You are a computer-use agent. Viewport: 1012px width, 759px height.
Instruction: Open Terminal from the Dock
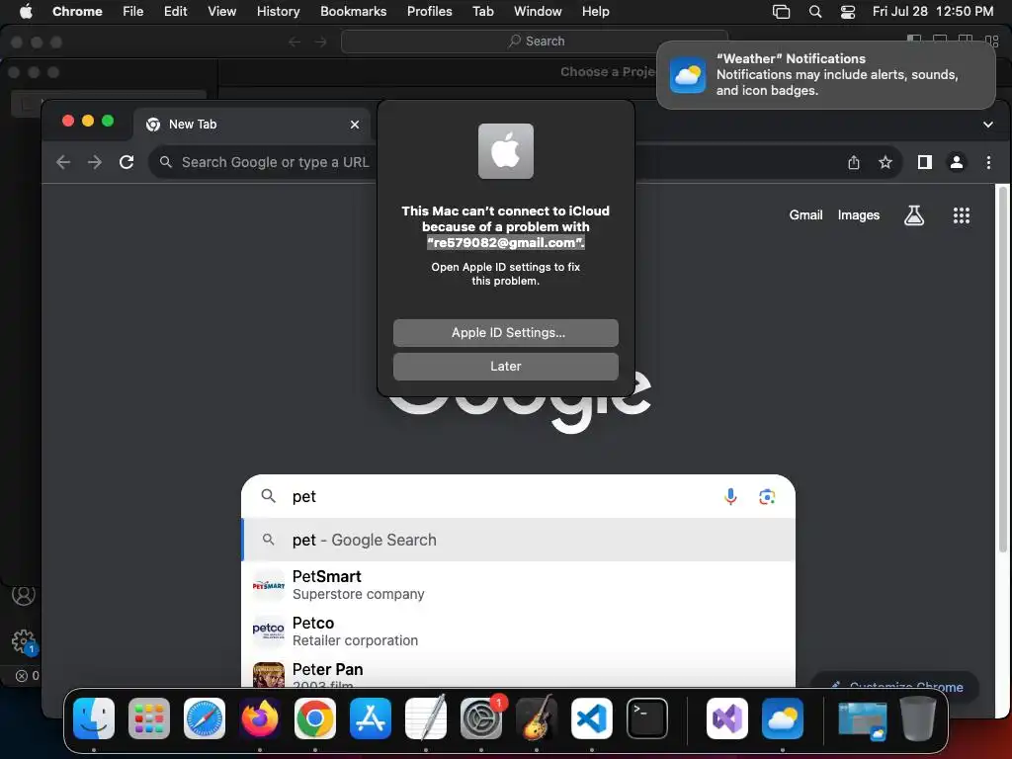[647, 718]
